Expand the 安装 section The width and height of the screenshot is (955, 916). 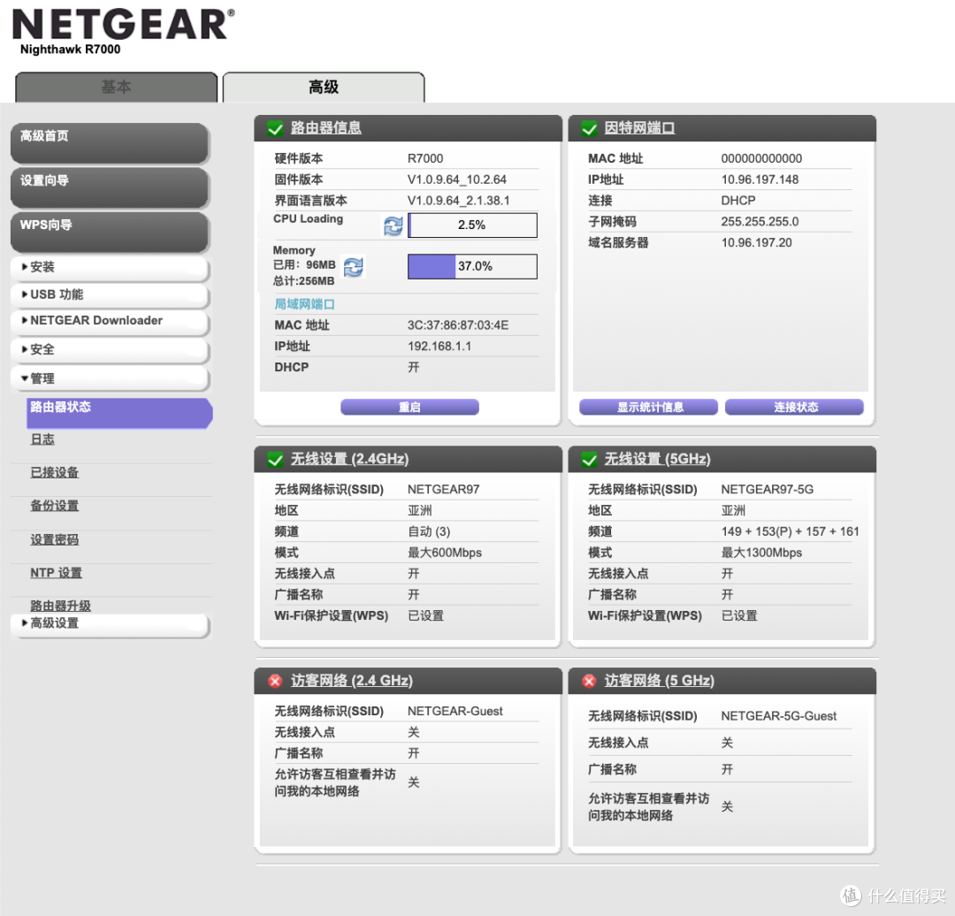coord(110,267)
